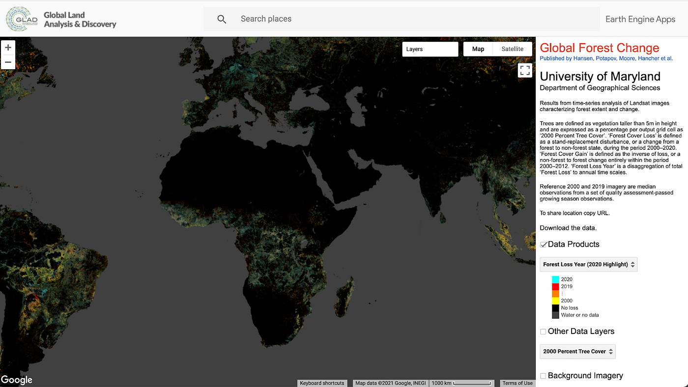Switch to Map view tab
The width and height of the screenshot is (688, 387).
click(x=478, y=49)
